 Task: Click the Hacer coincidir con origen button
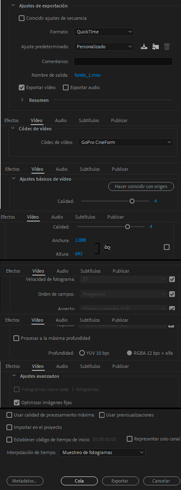pyautogui.click(x=141, y=186)
